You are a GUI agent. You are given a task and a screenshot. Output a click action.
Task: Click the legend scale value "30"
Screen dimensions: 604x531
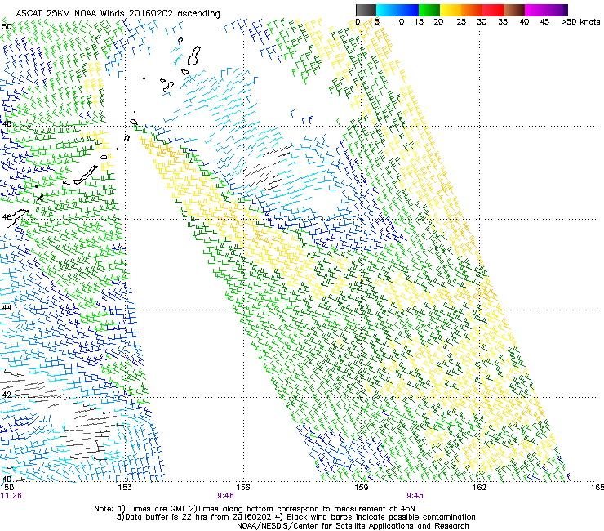point(482,22)
